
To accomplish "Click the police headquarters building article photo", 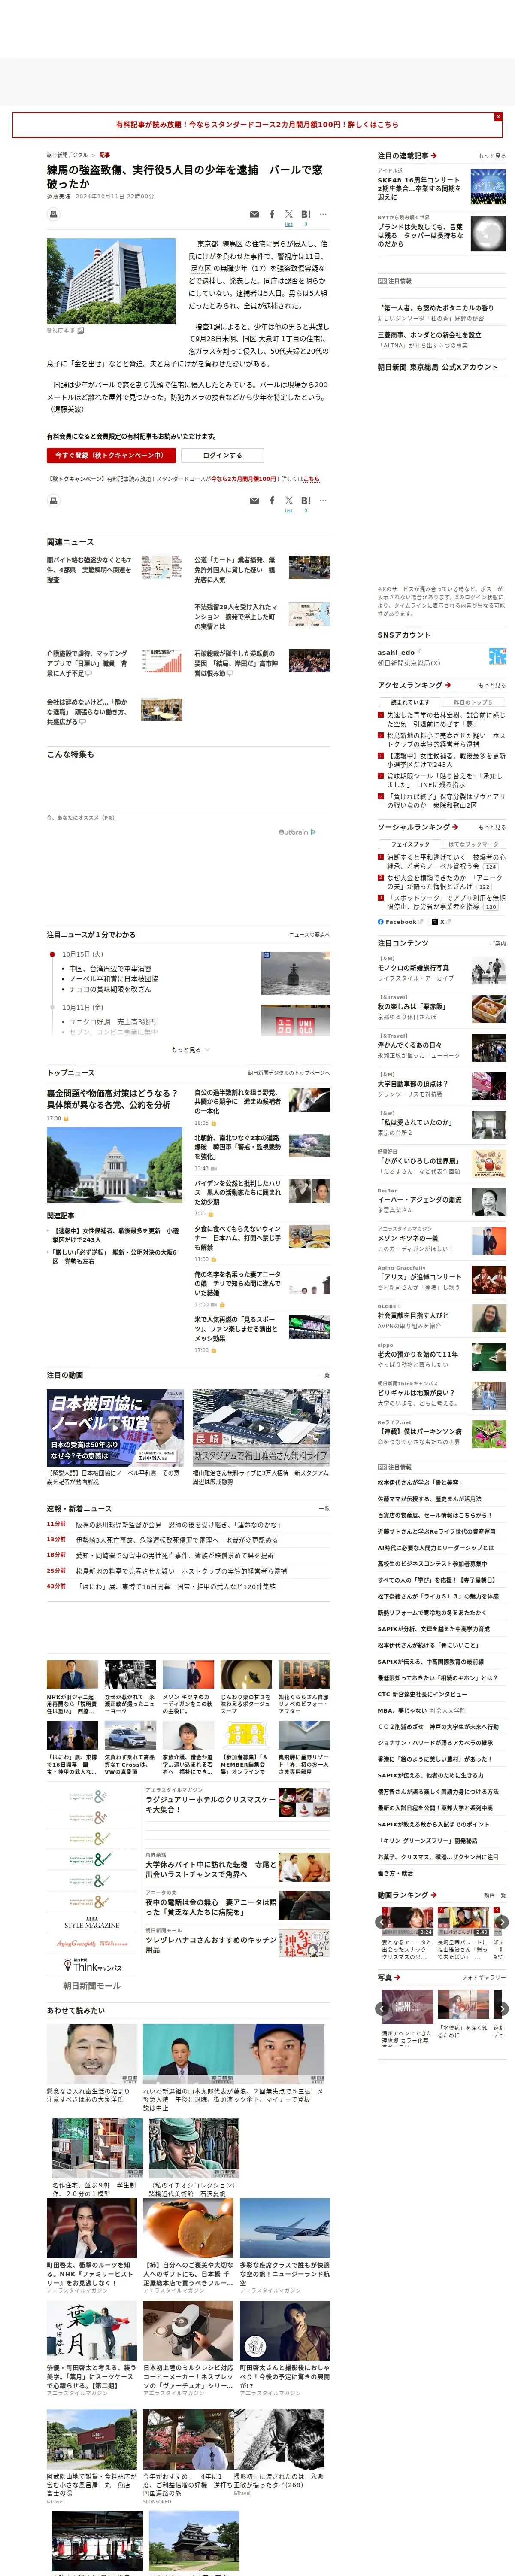I will 111,281.
